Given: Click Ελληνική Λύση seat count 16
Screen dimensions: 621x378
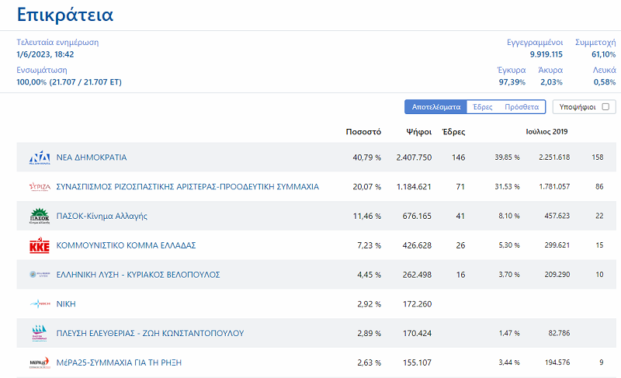Looking at the screenshot, I should point(460,275).
